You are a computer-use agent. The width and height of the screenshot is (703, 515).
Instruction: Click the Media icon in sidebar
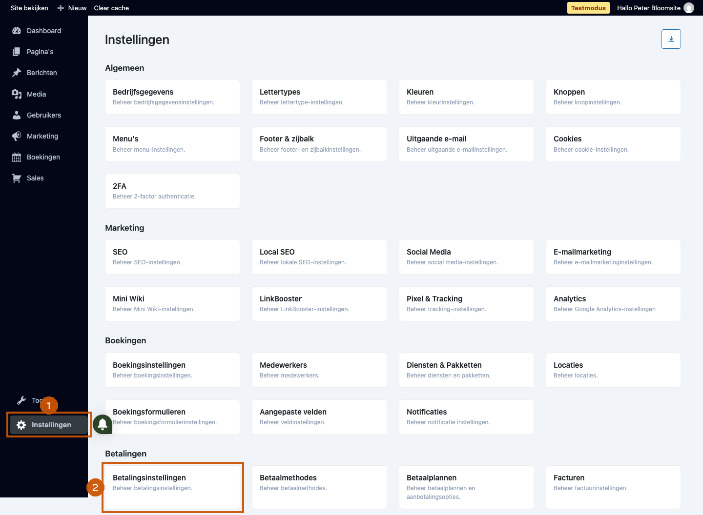(x=17, y=94)
